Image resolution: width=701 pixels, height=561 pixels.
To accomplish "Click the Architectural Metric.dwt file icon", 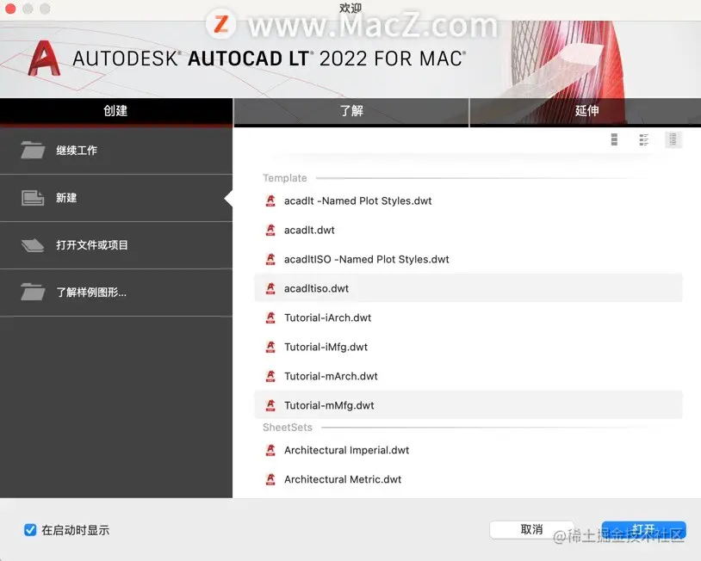I will pos(270,479).
